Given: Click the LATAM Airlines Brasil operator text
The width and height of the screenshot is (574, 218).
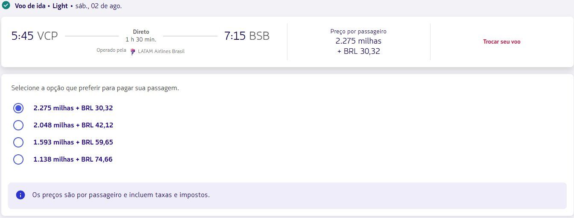Looking at the screenshot, I should [x=161, y=51].
